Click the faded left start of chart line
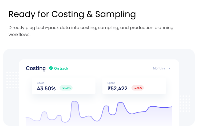Viewport: 198px width, 129px height. (27, 118)
